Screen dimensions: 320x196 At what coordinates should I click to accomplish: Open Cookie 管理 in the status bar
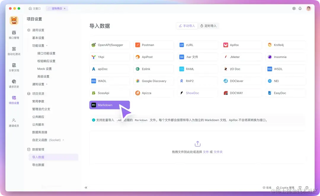285,187
